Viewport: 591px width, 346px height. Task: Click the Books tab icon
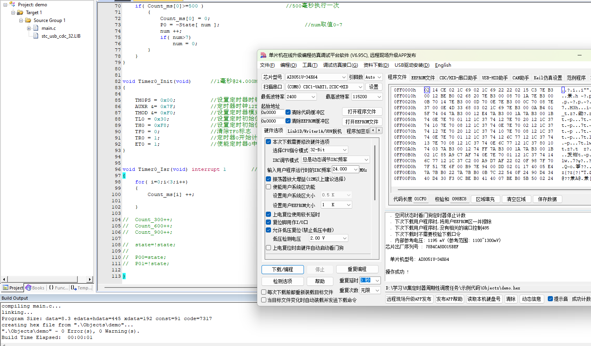pos(28,288)
